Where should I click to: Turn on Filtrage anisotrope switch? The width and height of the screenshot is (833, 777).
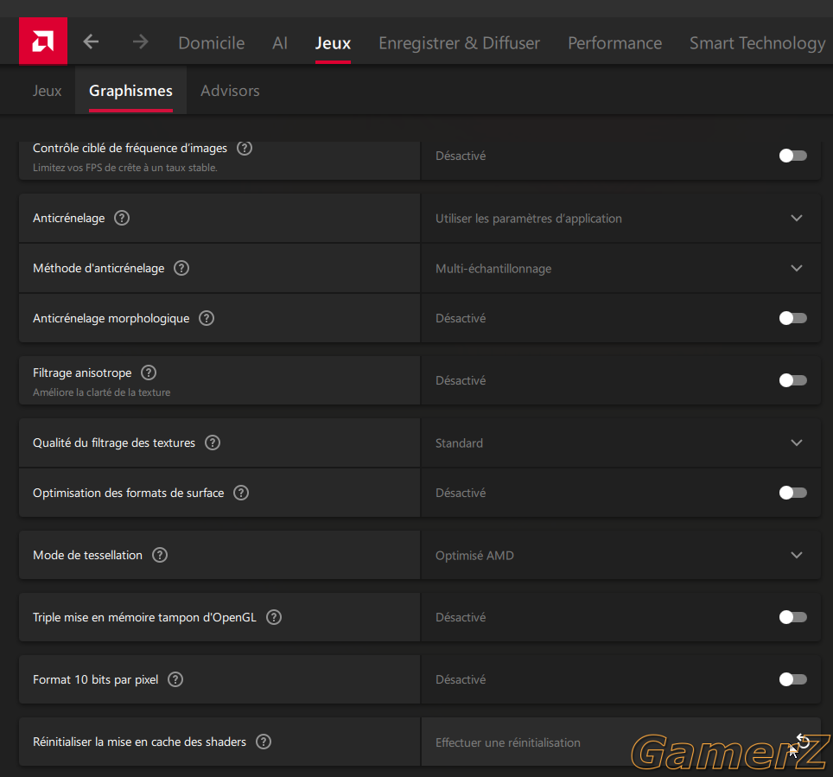click(x=793, y=380)
